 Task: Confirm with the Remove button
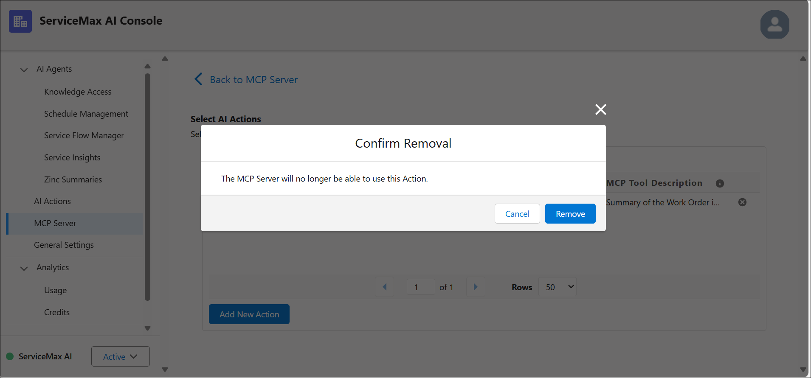(570, 214)
